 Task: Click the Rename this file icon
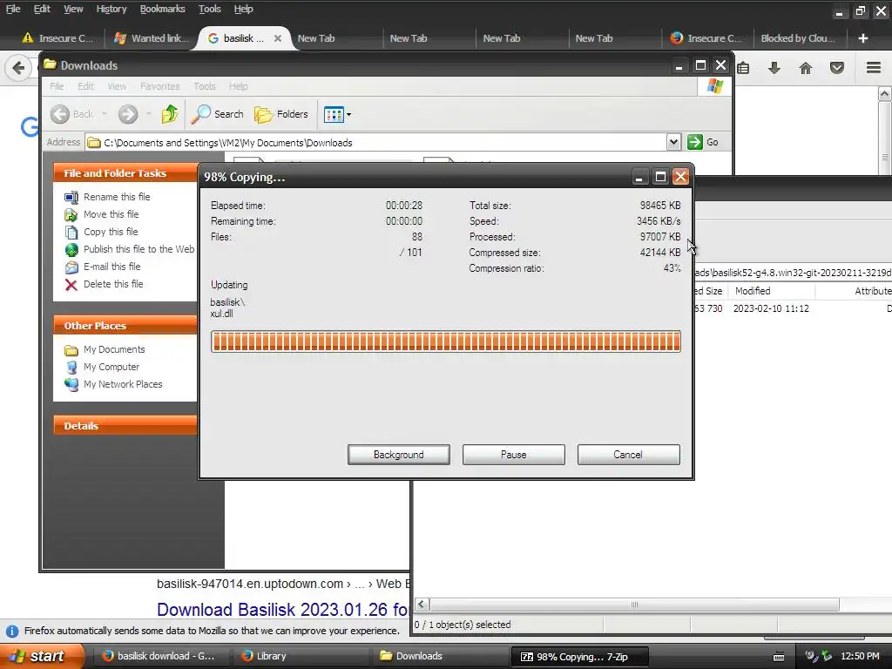[x=71, y=198]
